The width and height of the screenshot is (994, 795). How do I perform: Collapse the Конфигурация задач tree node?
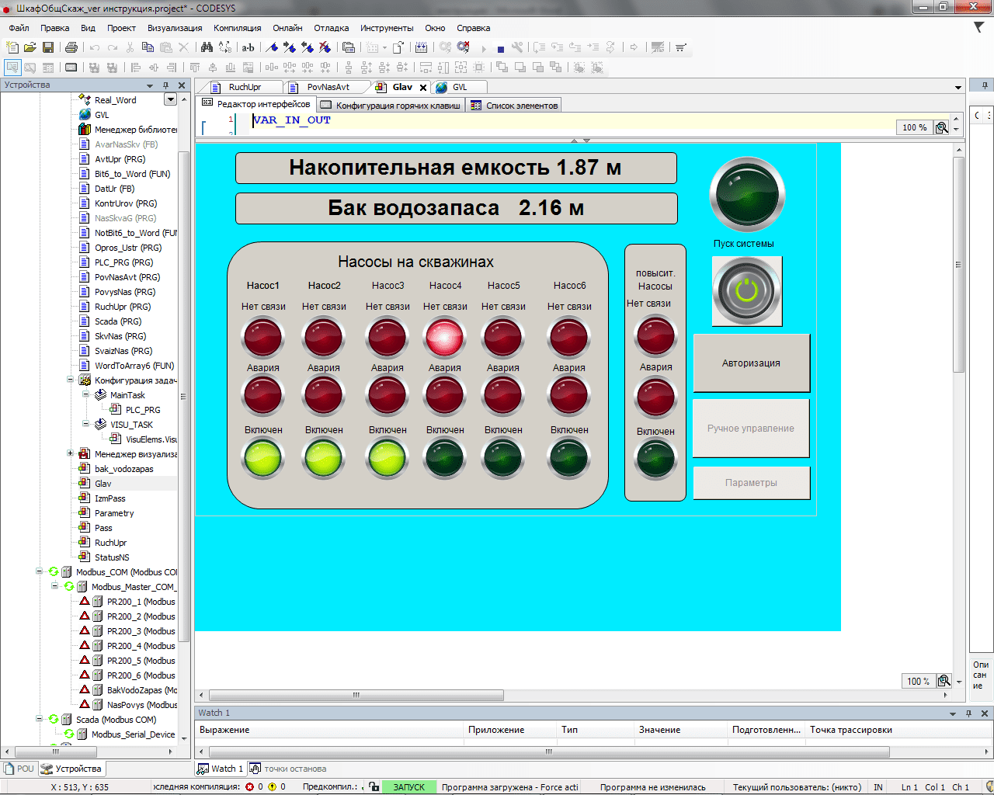point(70,380)
